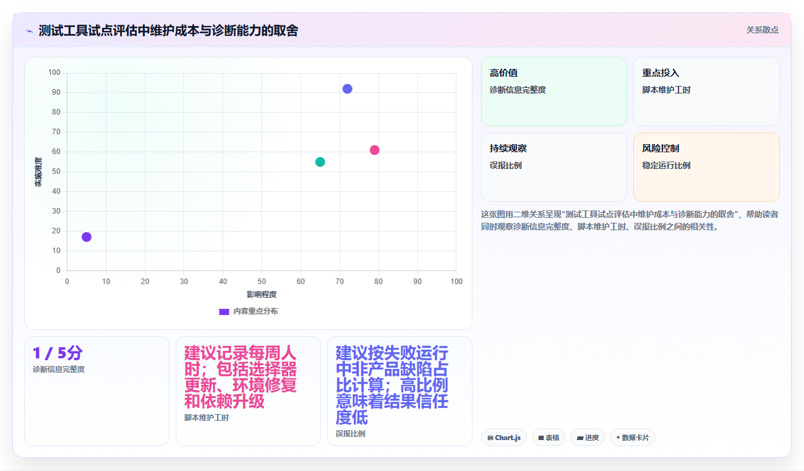Open the 持续观察 card
The height and width of the screenshot is (471, 804).
pos(554,167)
